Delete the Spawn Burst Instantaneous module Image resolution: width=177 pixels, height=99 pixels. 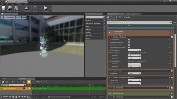point(170,78)
